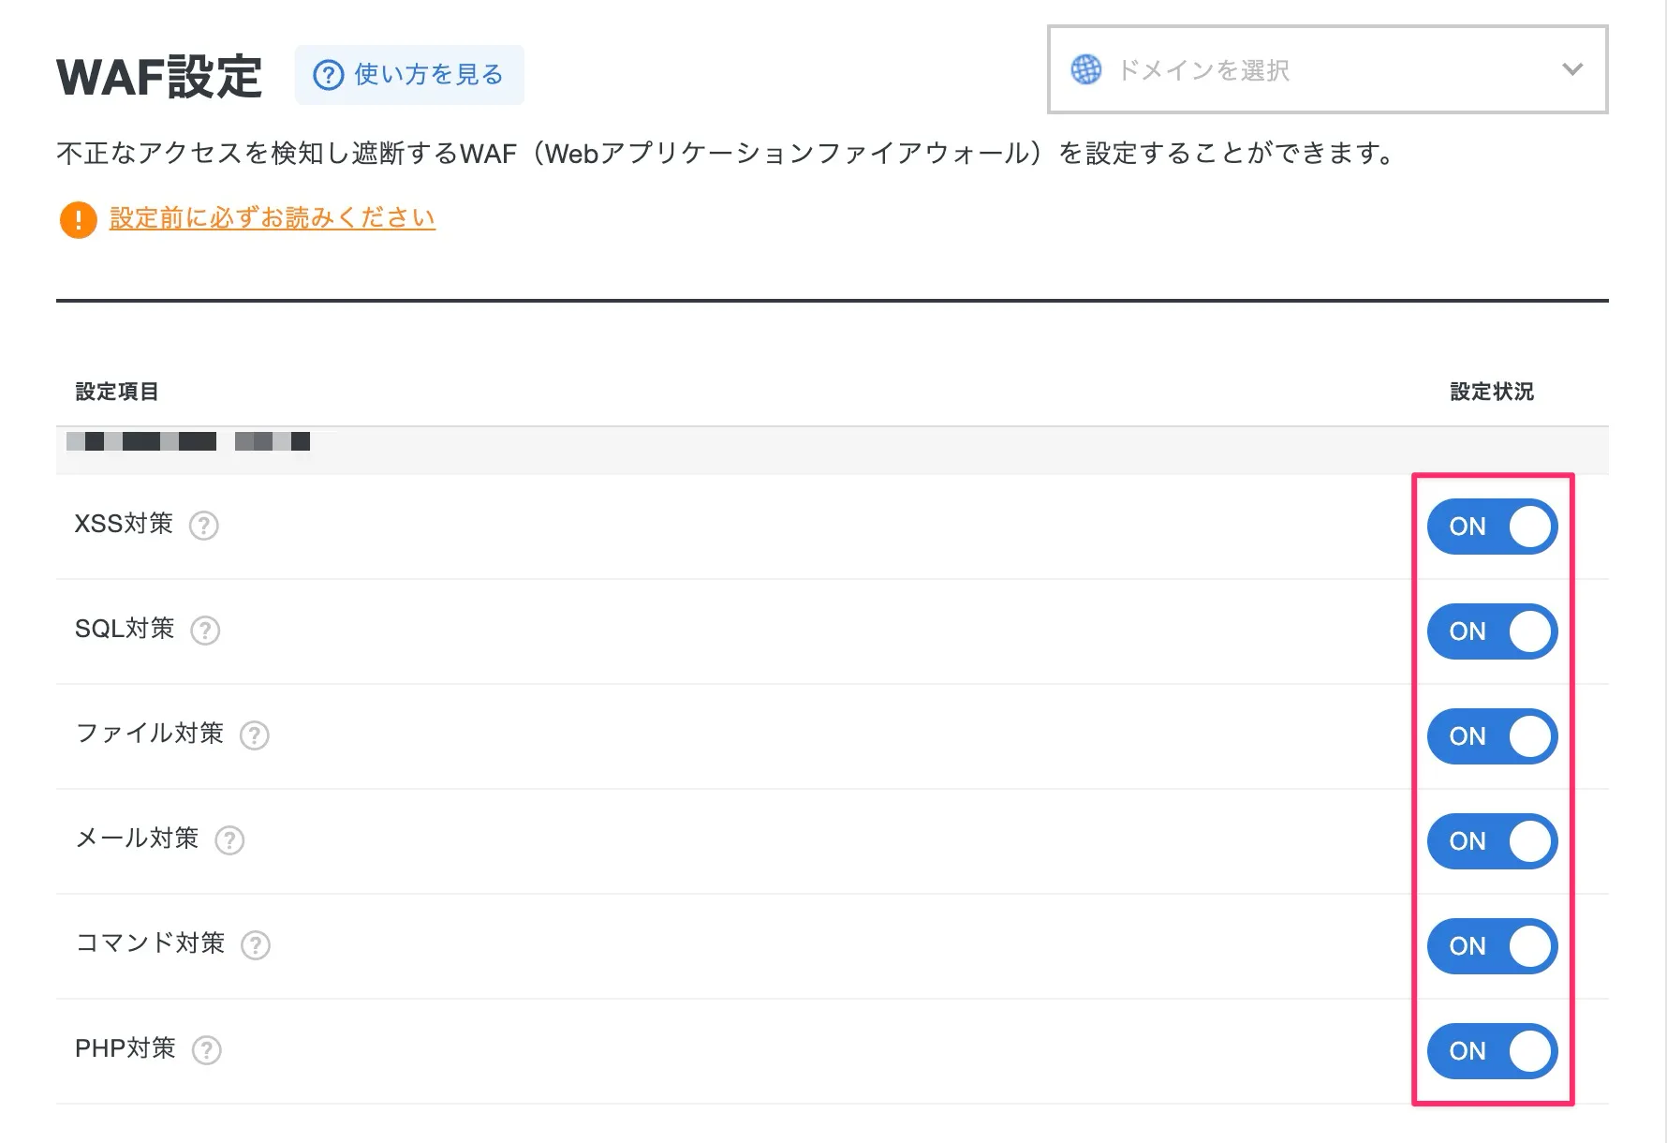Click the globe icon in domain selector
Viewport: 1667px width, 1143px height.
(x=1086, y=69)
